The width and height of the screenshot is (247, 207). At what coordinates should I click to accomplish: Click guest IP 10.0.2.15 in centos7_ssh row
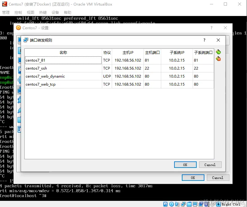coord(177,68)
